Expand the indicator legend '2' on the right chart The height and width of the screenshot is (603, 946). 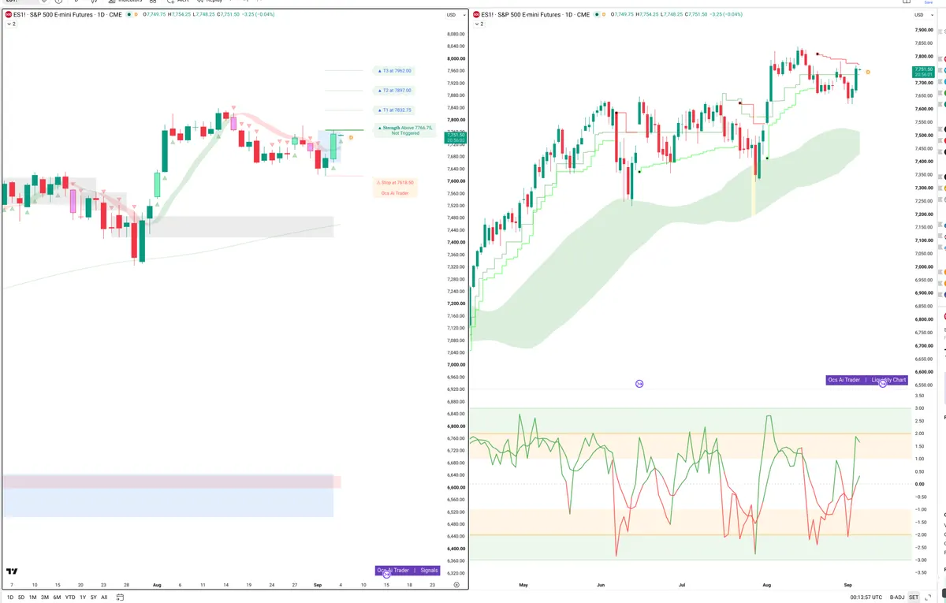pos(479,24)
